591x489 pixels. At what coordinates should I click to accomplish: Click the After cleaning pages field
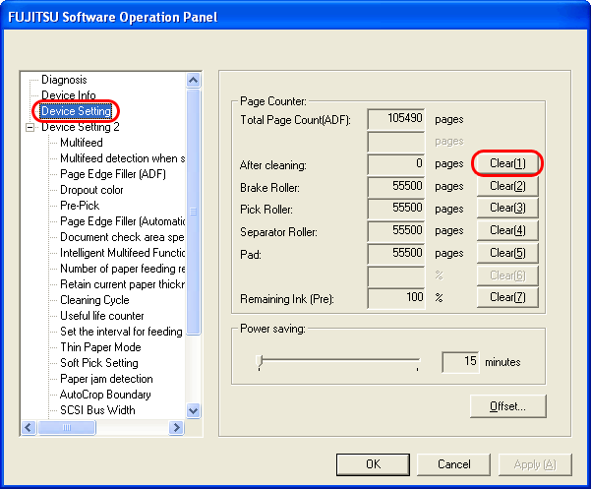coord(396,164)
